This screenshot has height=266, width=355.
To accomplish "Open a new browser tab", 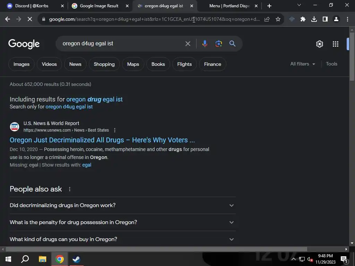I will 269,6.
